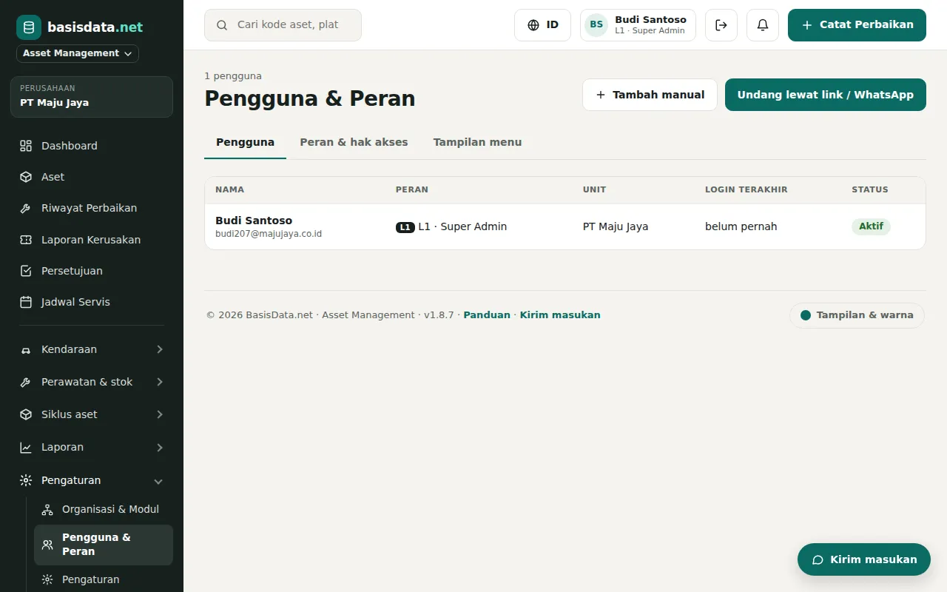
Task: Click Undang lewat link / WhatsApp
Action: [x=826, y=95]
